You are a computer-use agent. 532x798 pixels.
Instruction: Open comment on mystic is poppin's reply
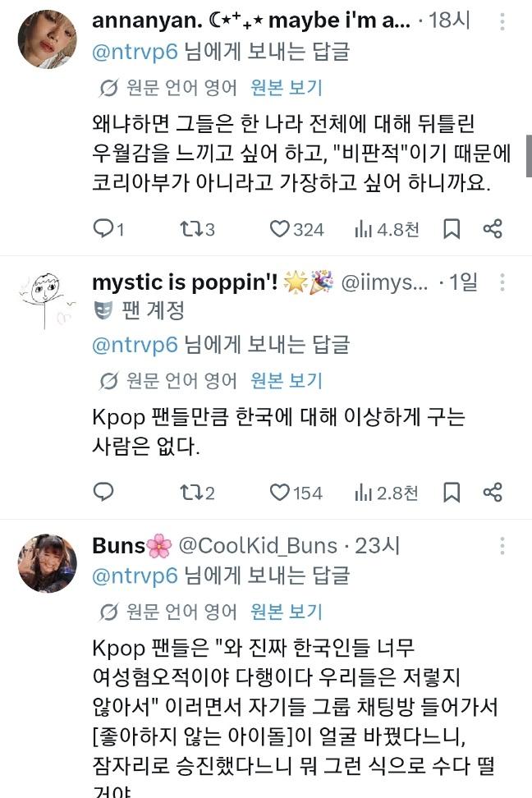[x=103, y=492]
